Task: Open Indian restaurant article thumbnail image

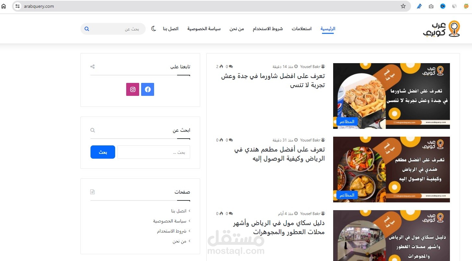Action: (x=392, y=169)
